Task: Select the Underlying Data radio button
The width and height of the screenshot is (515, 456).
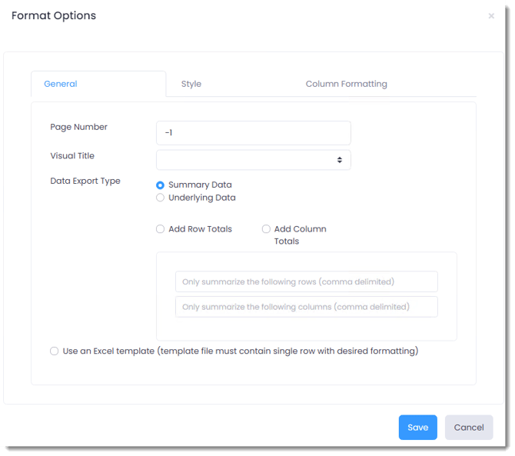Action: tap(161, 198)
